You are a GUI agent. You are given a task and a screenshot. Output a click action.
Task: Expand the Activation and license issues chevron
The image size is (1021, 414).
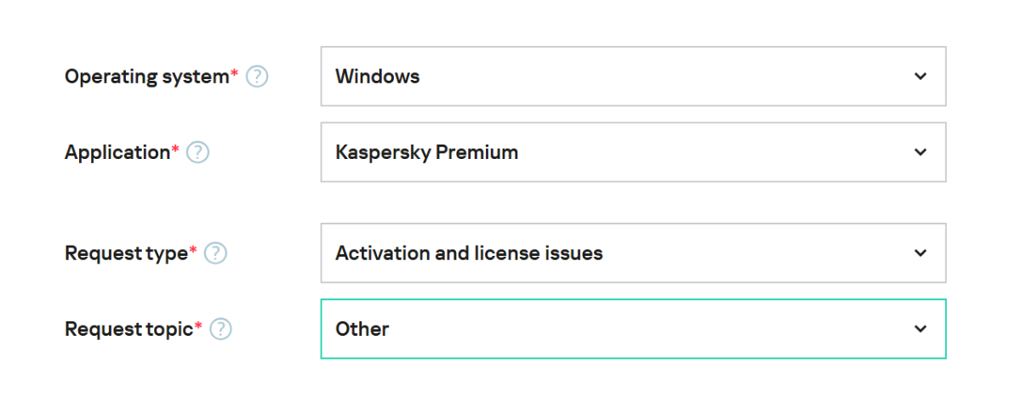[920, 253]
